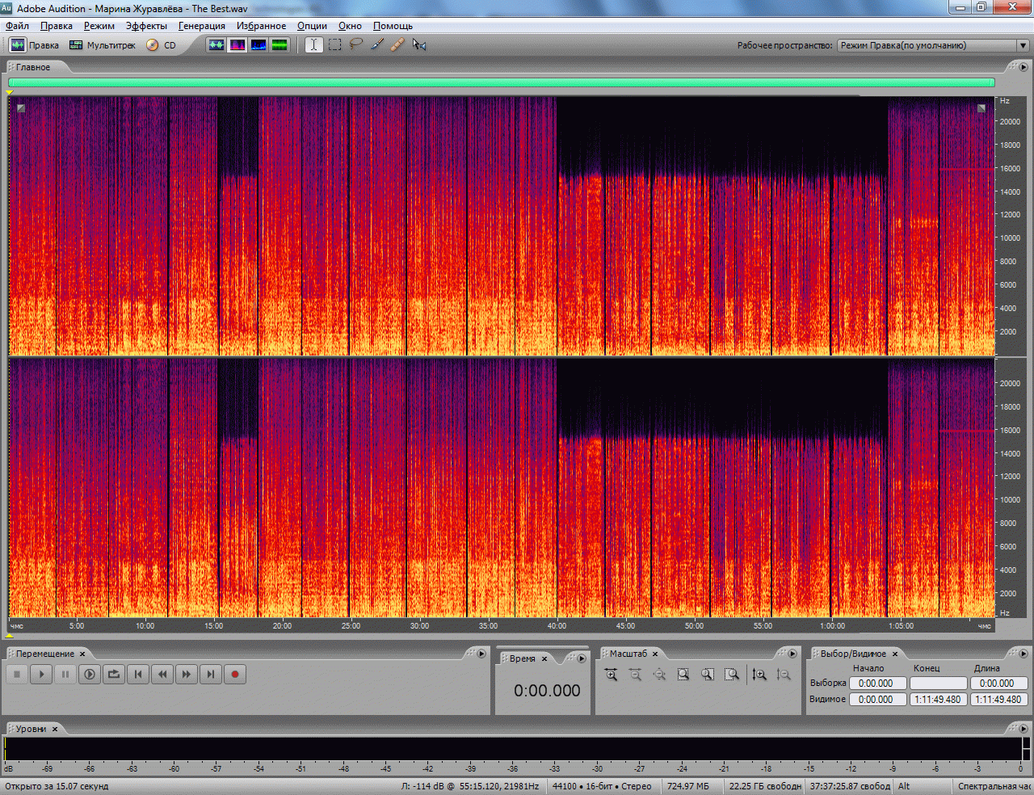Open the workspace dropdown list

click(1022, 45)
